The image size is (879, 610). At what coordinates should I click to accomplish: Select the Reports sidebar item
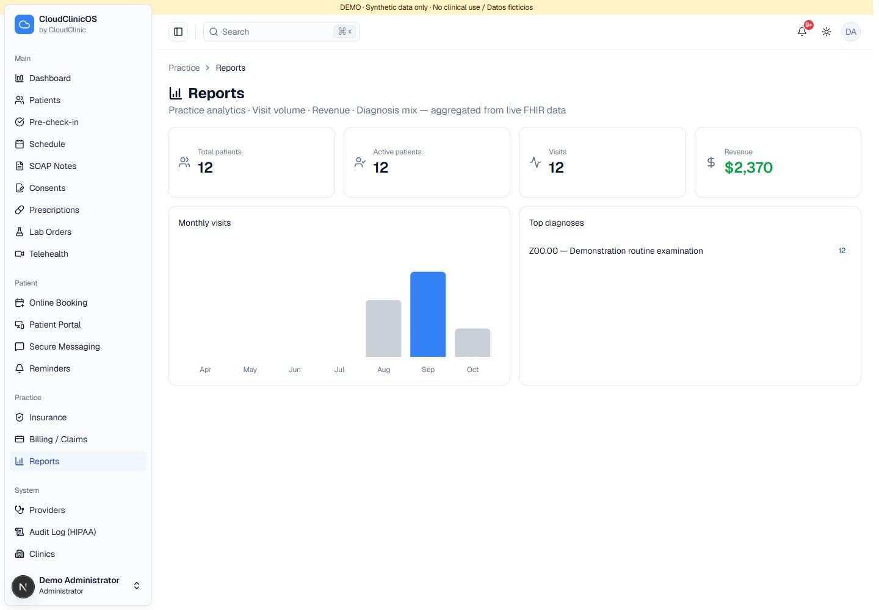point(78,461)
